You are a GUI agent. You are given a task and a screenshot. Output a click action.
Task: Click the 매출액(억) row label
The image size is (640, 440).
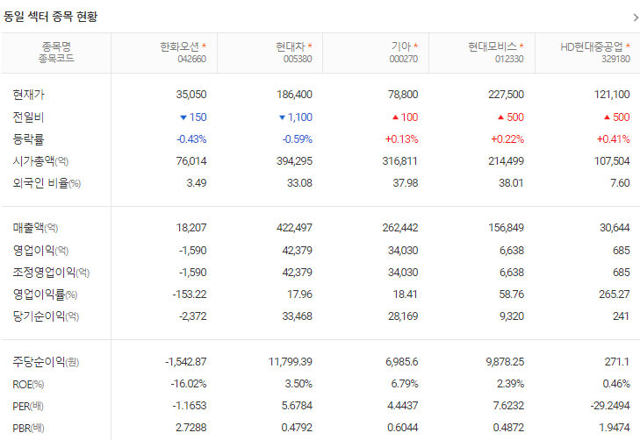[x=35, y=228]
